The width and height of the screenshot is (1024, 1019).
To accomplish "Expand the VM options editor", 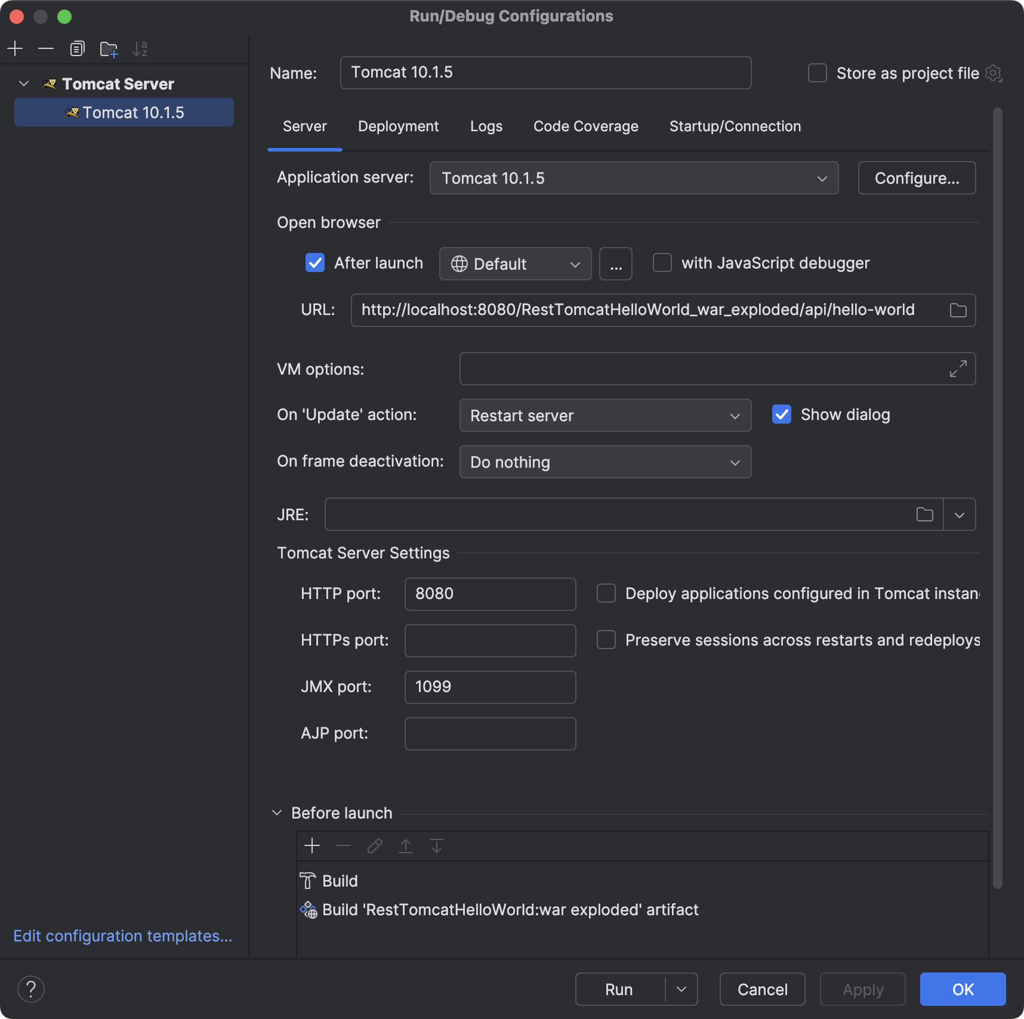I will (x=958, y=369).
